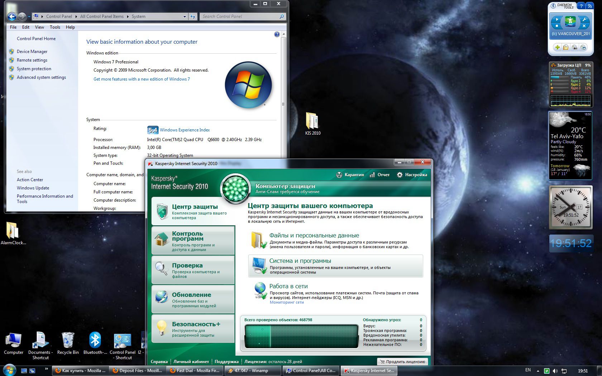Select Контроль программ section in Kaspersky
Image resolution: width=602 pixels, height=376 pixels.
pyautogui.click(x=193, y=241)
